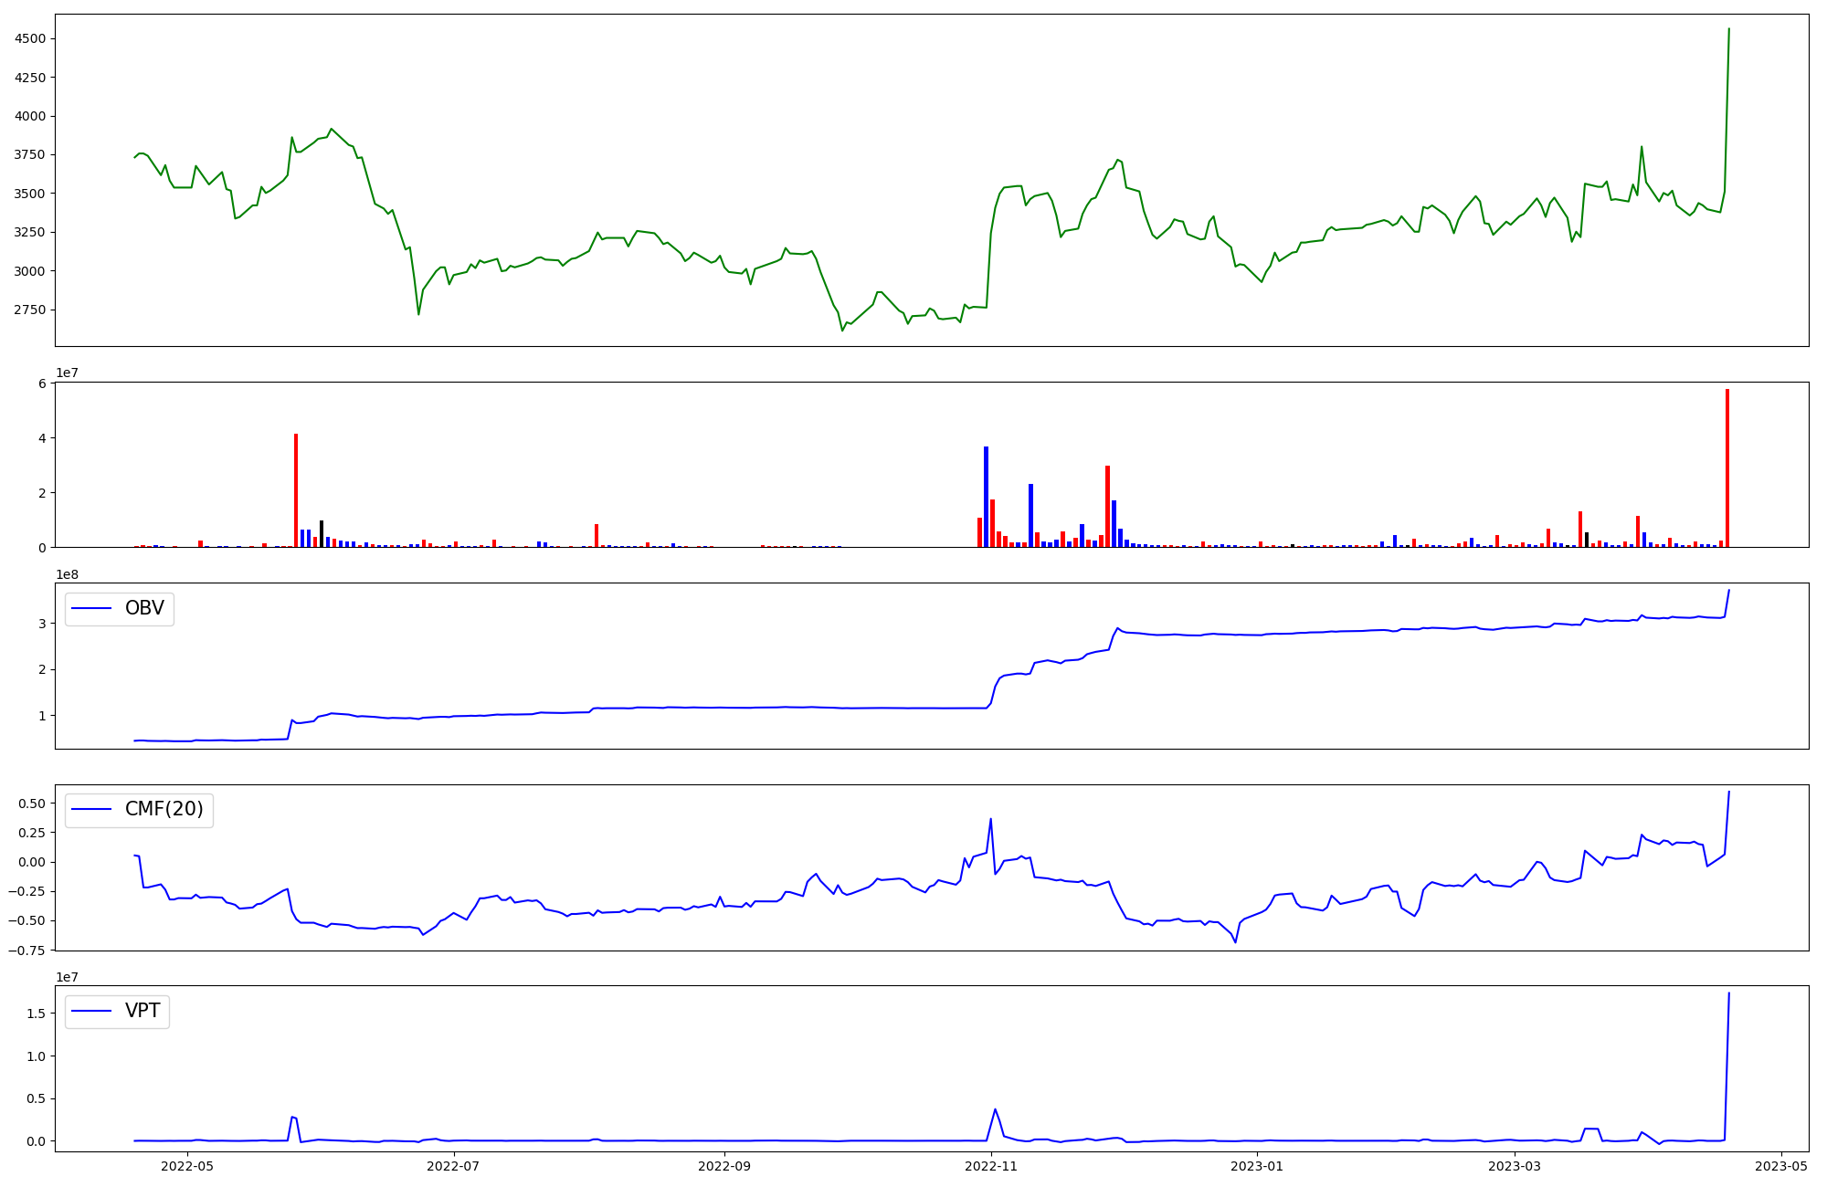Click the 2022-09 date tick label
The width and height of the screenshot is (1827, 1187).
[724, 1166]
